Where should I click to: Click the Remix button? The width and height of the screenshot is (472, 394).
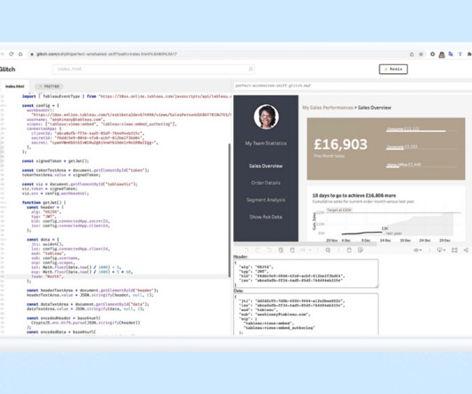coord(393,69)
